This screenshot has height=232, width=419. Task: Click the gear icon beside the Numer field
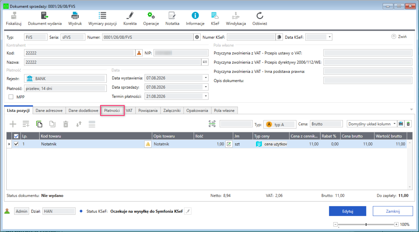(197, 37)
